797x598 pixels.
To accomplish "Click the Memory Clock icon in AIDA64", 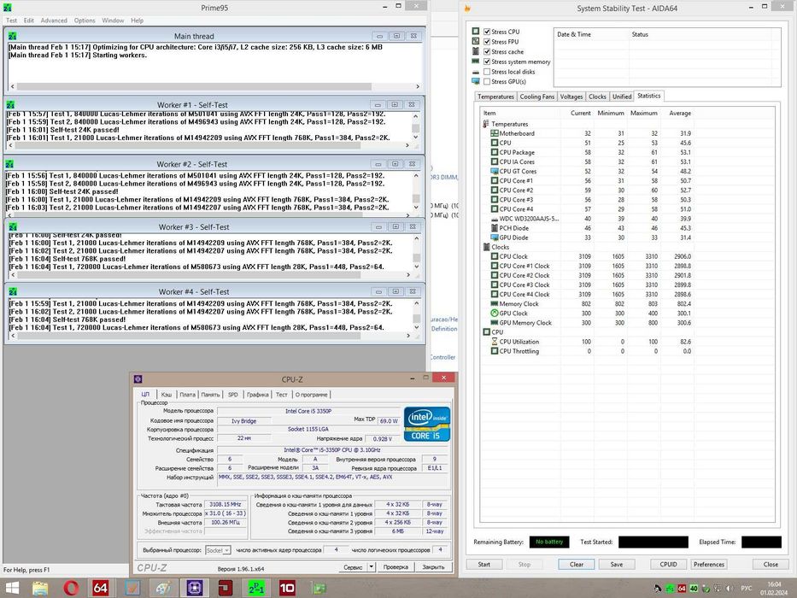I will pos(494,304).
